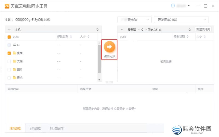Screen dimensions: 219x137
Task: Click the dotted panel splitter handle
Action: (x=109, y=82)
